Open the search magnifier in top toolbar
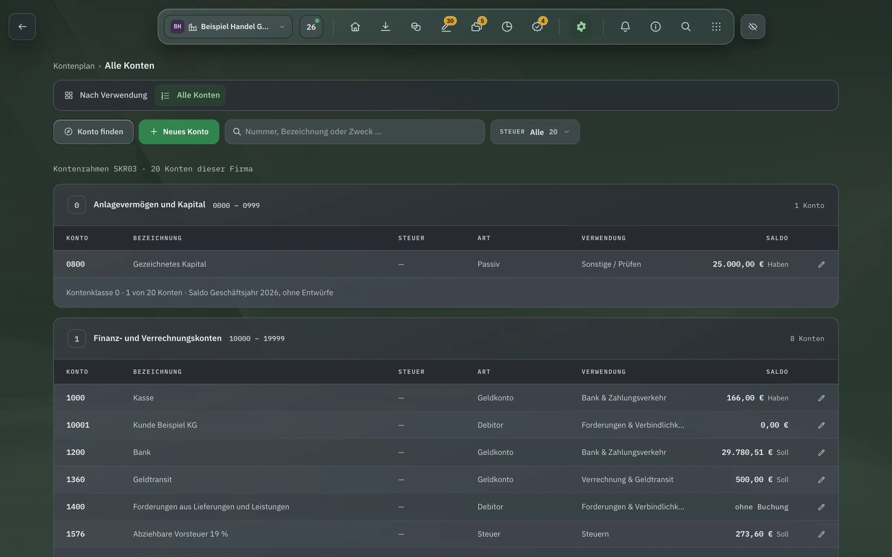Image resolution: width=892 pixels, height=557 pixels. click(x=686, y=26)
